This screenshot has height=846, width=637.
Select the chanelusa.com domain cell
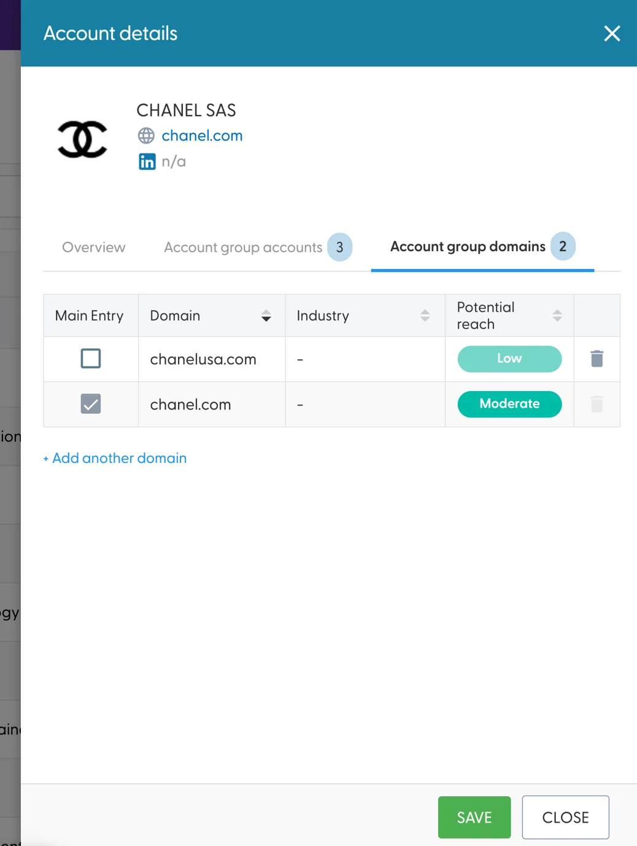(x=212, y=359)
